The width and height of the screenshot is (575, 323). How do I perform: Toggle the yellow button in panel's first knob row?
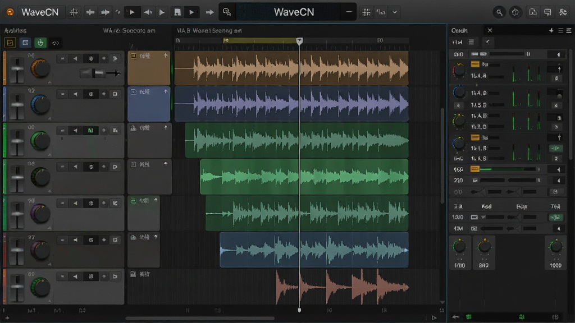475,64
